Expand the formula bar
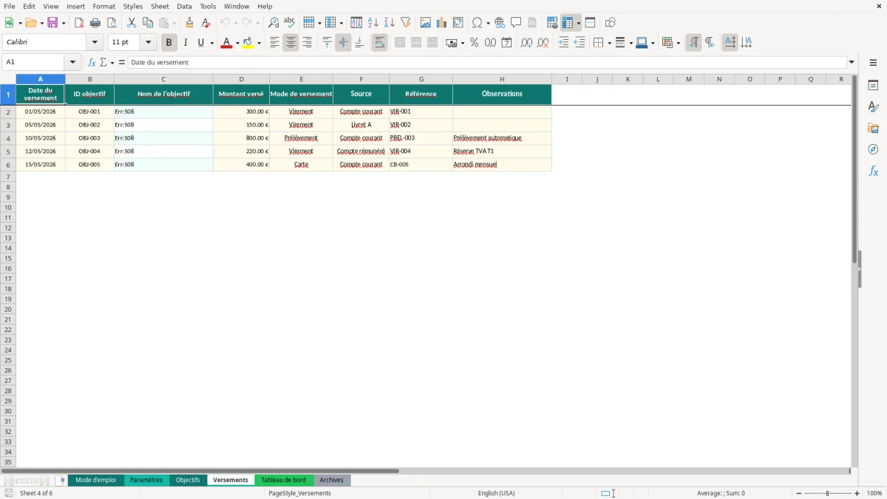 pos(852,62)
